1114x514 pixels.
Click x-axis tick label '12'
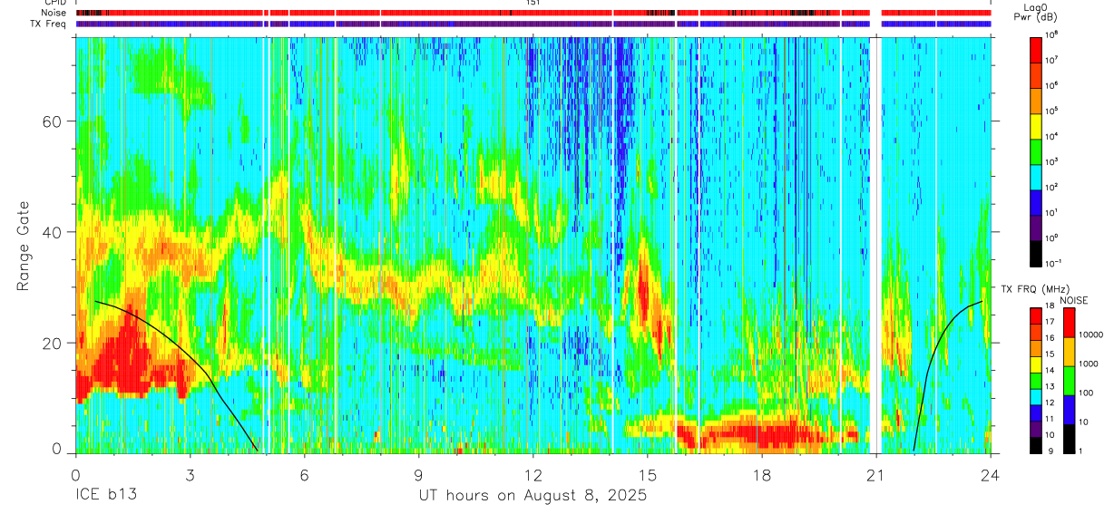533,474
